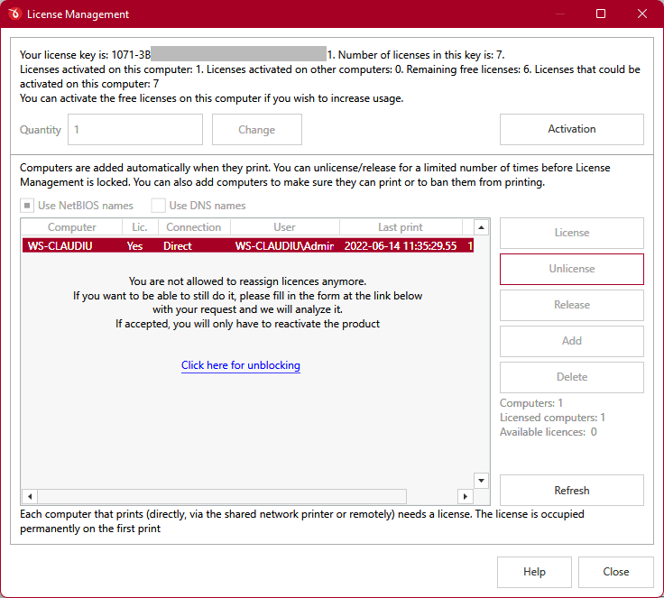Enable the Use DNS names checkbox
This screenshot has width=664, height=598.
point(158,206)
